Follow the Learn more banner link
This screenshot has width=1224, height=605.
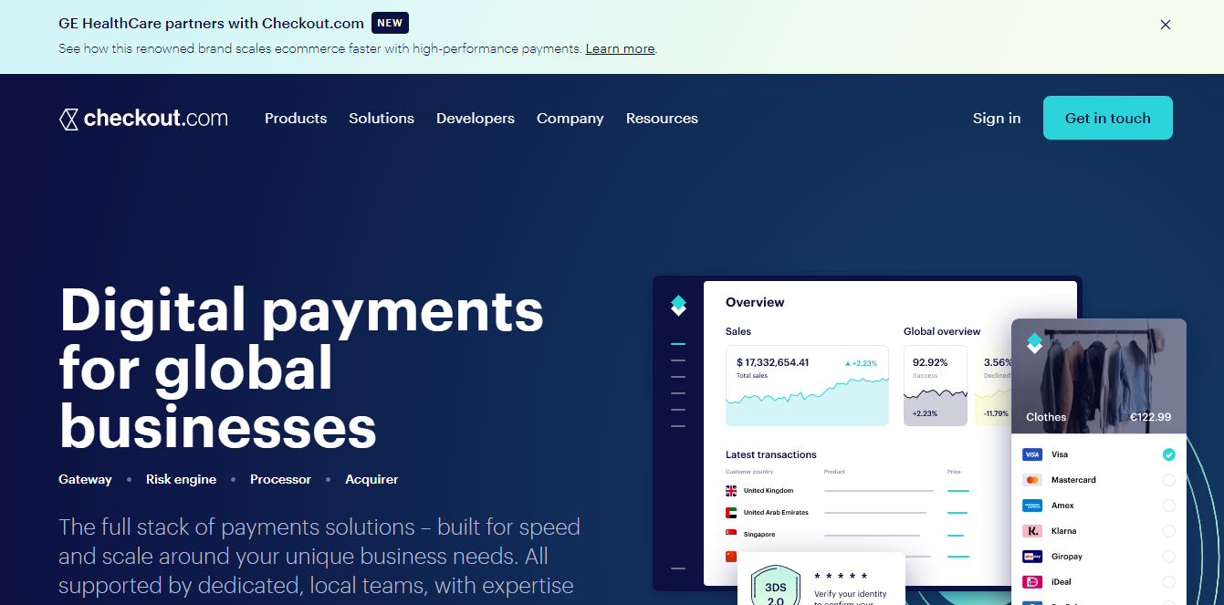pyautogui.click(x=620, y=49)
